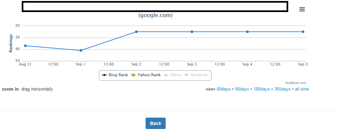341x132 pixels.
Task: Open the chart hamburger menu
Action: pyautogui.click(x=302, y=9)
